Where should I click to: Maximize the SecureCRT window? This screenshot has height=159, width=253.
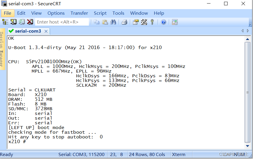click(226, 4)
